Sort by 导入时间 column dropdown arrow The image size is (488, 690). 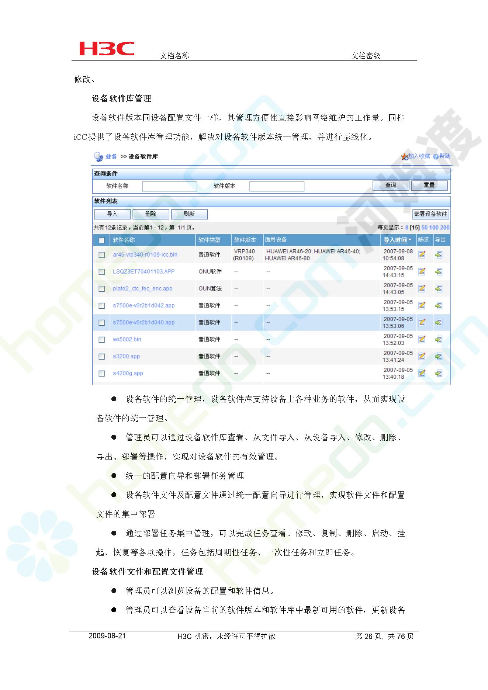[410, 240]
